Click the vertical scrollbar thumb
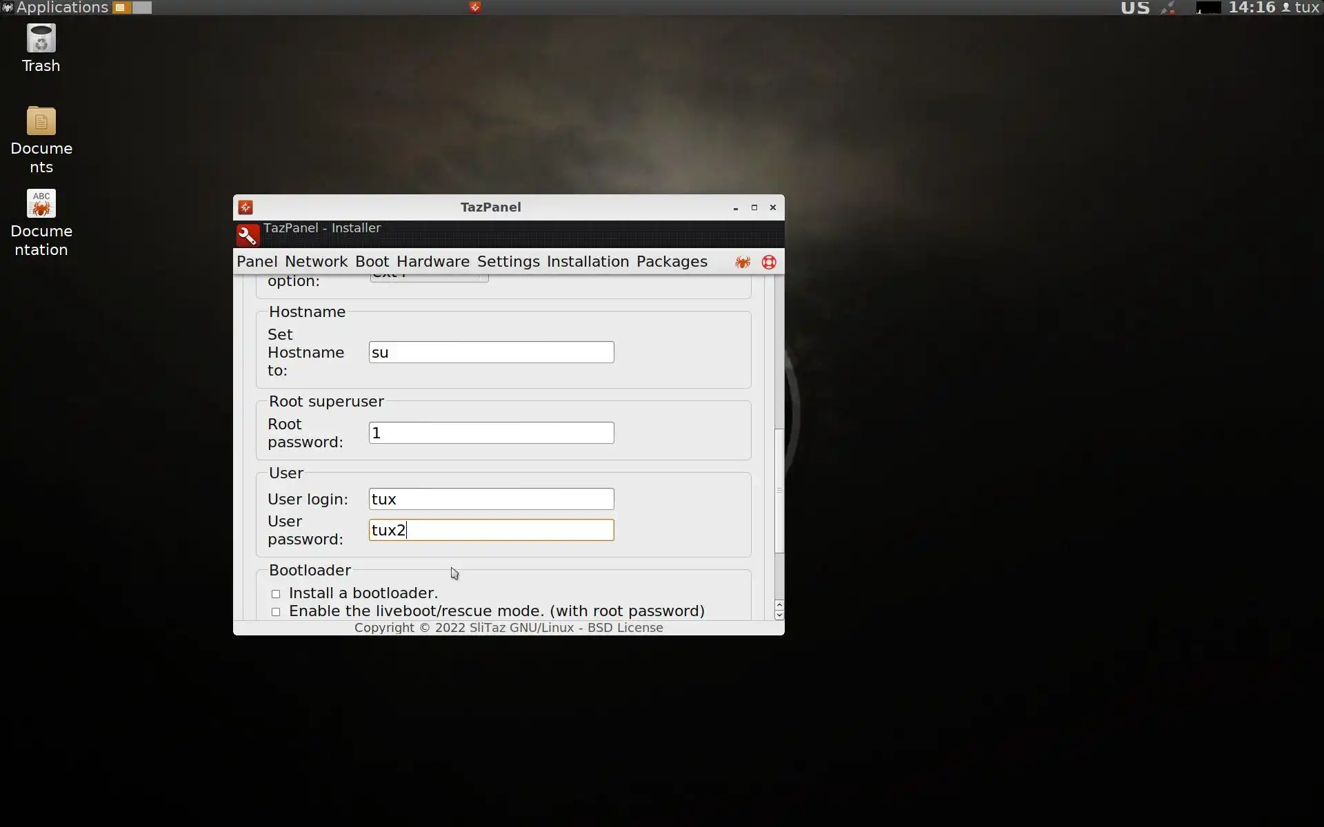The width and height of the screenshot is (1324, 827). click(x=779, y=491)
